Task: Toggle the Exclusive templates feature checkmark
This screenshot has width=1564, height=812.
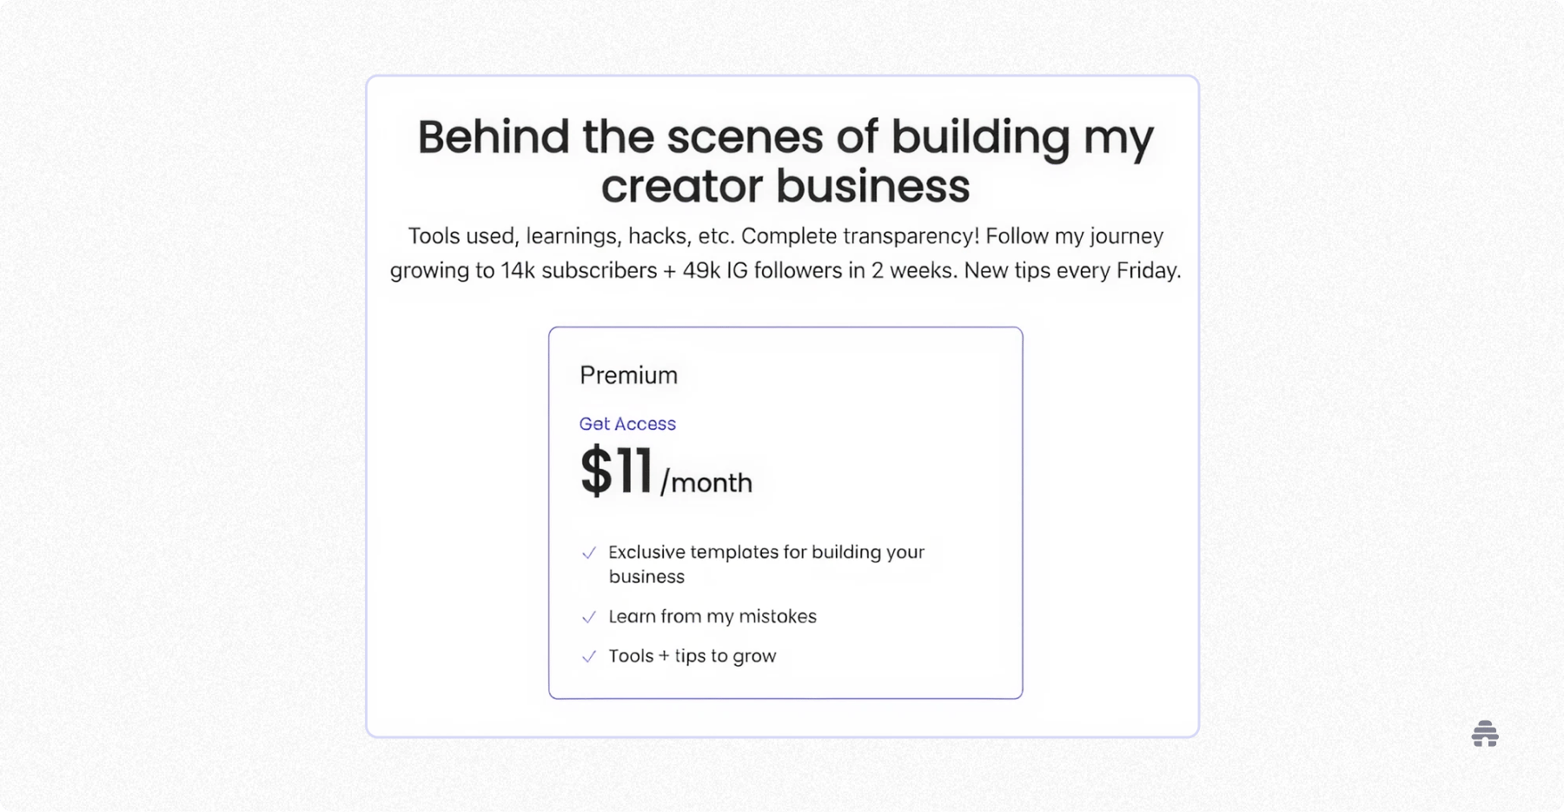Action: pos(589,552)
